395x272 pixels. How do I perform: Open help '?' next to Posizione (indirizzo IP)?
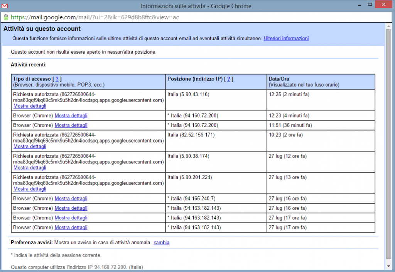[x=229, y=79]
